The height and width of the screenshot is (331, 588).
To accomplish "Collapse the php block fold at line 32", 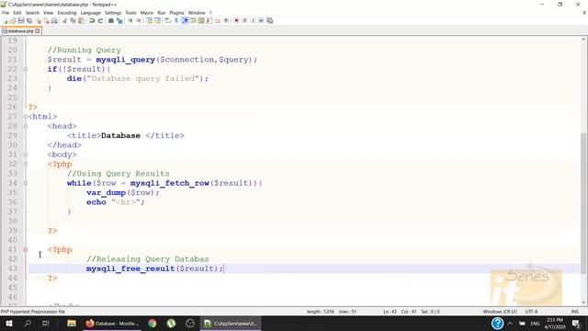I will coord(26,164).
